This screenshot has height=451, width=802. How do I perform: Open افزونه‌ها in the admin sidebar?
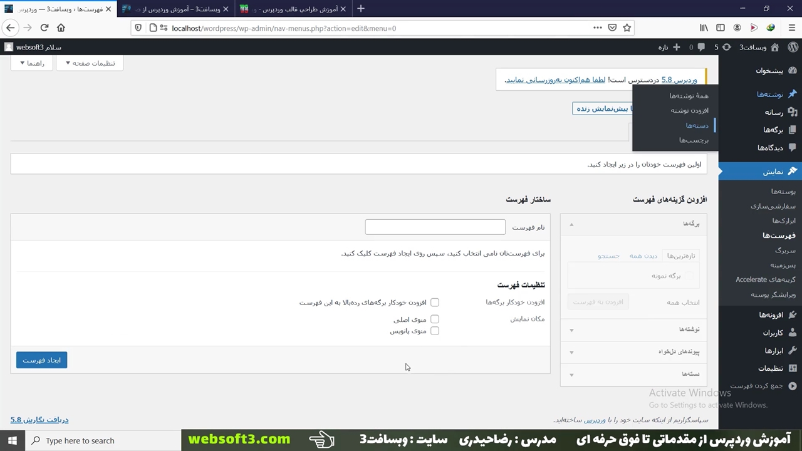pyautogui.click(x=771, y=315)
